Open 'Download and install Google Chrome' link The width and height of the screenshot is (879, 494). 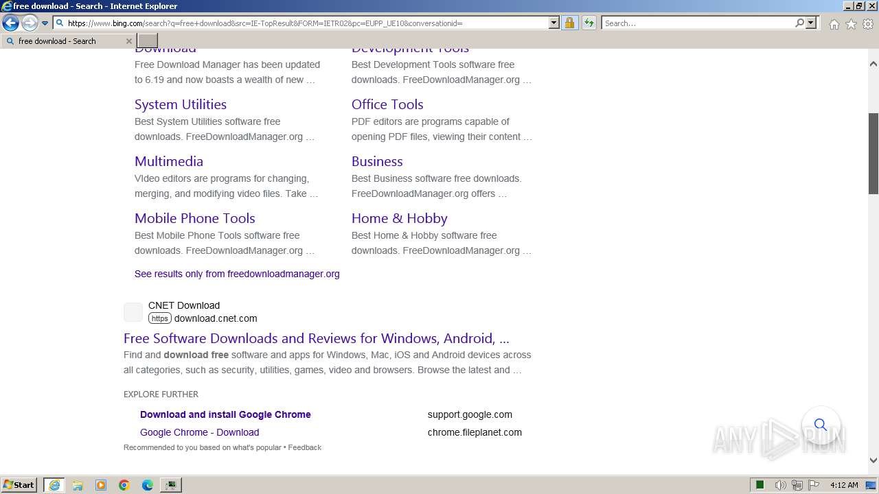tap(225, 414)
